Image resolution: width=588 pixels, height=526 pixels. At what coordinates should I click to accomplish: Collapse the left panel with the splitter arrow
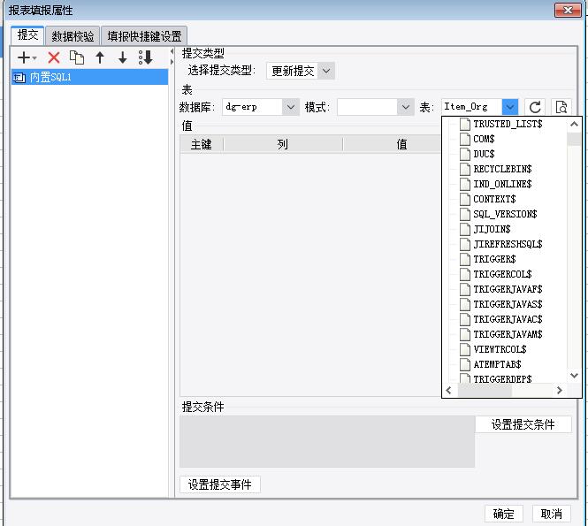click(x=172, y=51)
